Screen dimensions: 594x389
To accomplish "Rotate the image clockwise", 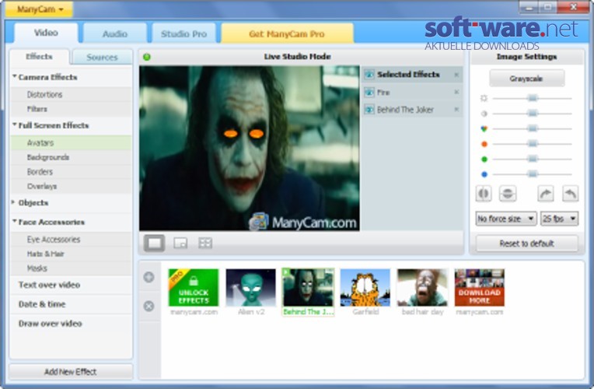I will coord(546,194).
